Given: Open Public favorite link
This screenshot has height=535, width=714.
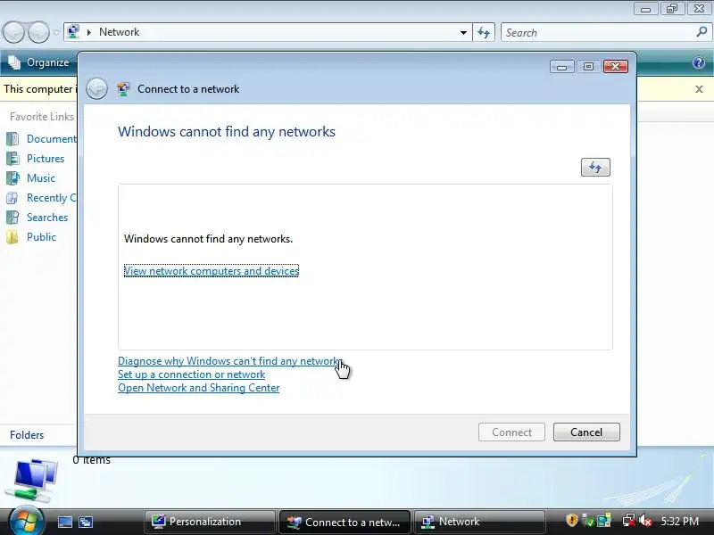Looking at the screenshot, I should click(x=41, y=237).
